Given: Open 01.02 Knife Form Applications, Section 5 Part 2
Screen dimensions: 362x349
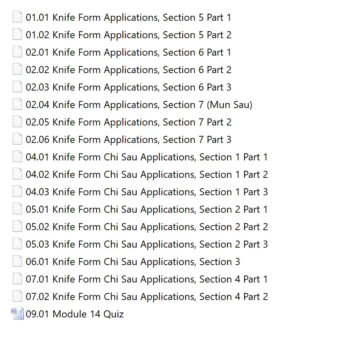Looking at the screenshot, I should [128, 35].
